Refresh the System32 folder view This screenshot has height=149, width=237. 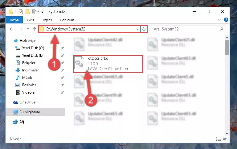(x=144, y=29)
